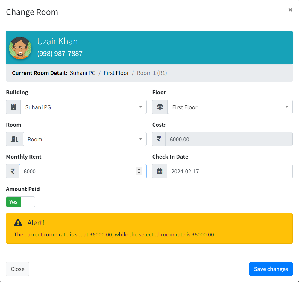Click the rupee icon beside the Cost field
This screenshot has height=282, width=299.
click(160, 139)
